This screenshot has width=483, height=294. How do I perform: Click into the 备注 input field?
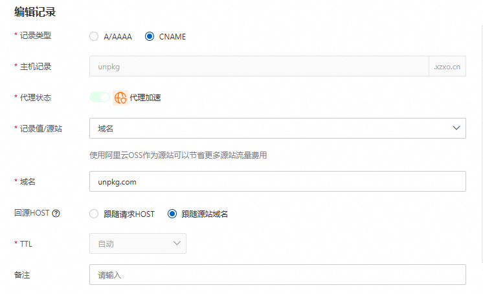click(277, 275)
